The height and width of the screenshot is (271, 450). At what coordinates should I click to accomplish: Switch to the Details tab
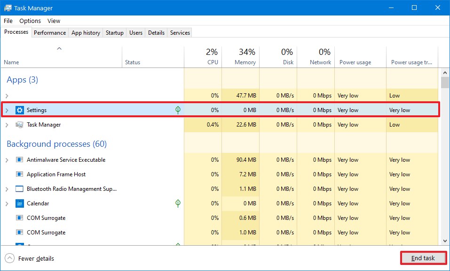click(156, 33)
